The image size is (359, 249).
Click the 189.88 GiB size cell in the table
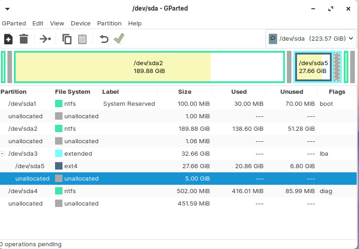(194, 129)
